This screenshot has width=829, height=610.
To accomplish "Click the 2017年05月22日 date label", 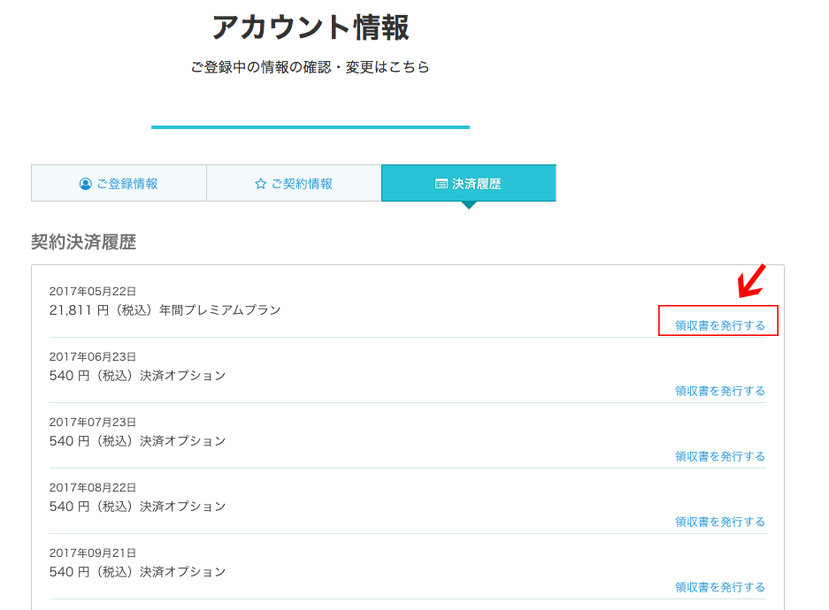I will coord(93,291).
